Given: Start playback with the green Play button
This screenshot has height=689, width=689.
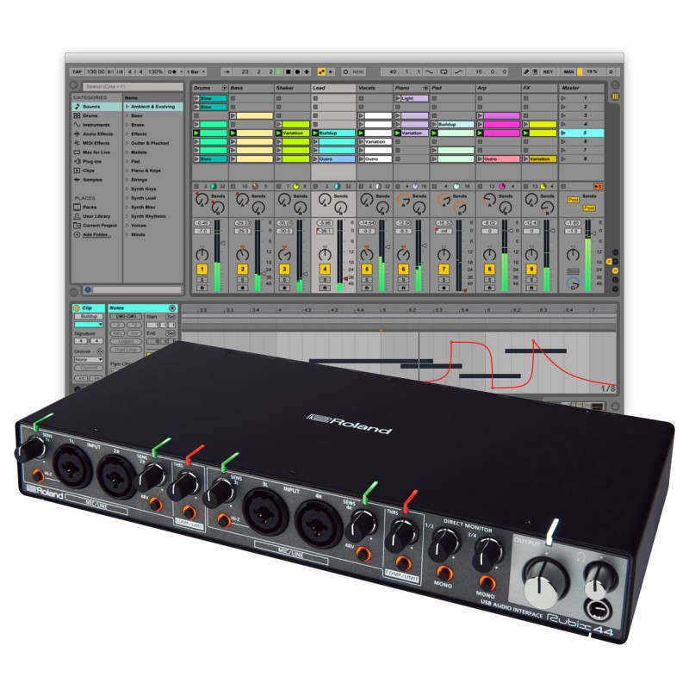Looking at the screenshot, I should pyautogui.click(x=279, y=71).
